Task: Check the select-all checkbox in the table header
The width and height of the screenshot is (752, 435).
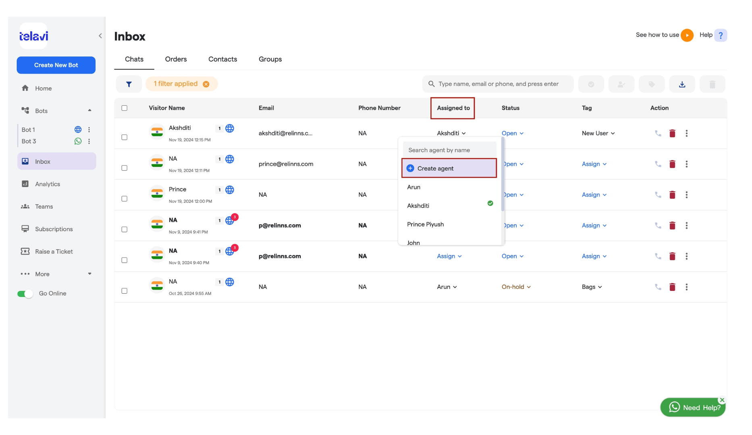Action: (125, 108)
